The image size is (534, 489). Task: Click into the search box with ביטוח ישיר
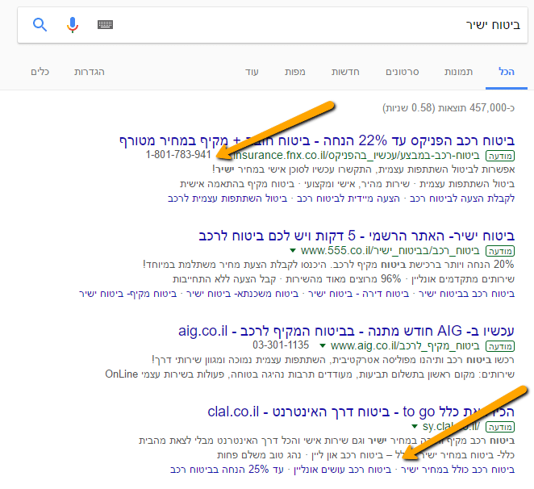pos(273,25)
